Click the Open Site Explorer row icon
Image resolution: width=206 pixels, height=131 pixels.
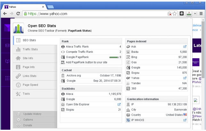[63, 104]
